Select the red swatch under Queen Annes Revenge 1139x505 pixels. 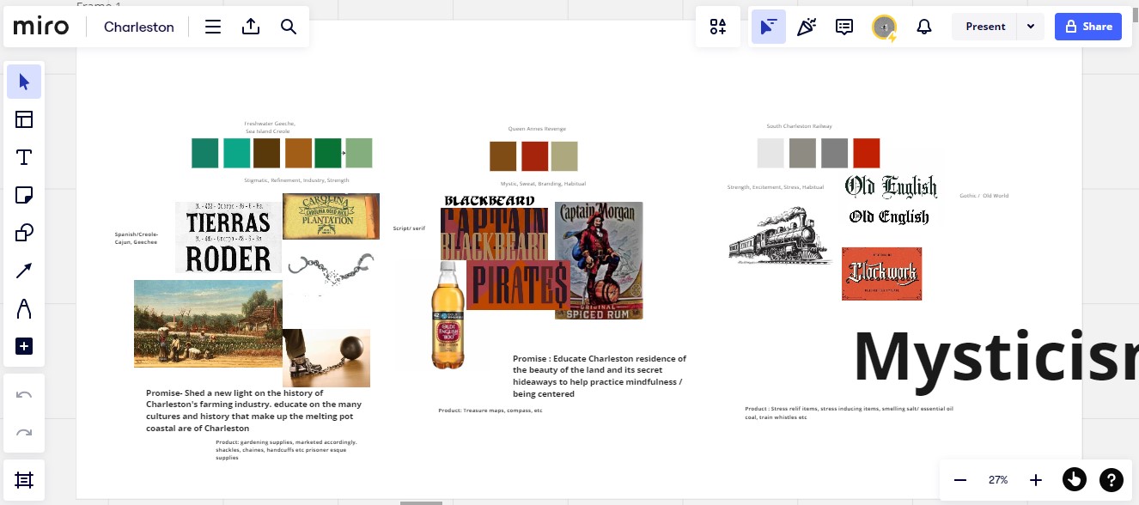click(x=534, y=156)
